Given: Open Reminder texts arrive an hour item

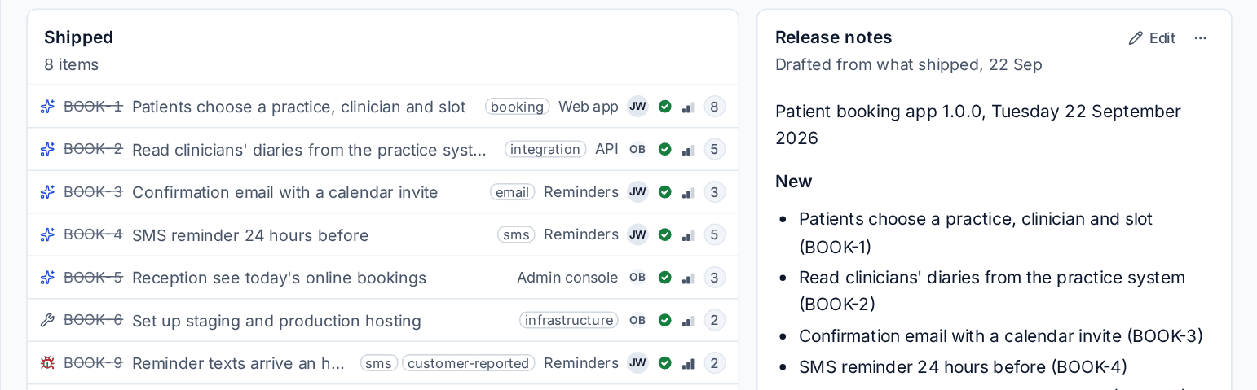Looking at the screenshot, I should tap(240, 363).
